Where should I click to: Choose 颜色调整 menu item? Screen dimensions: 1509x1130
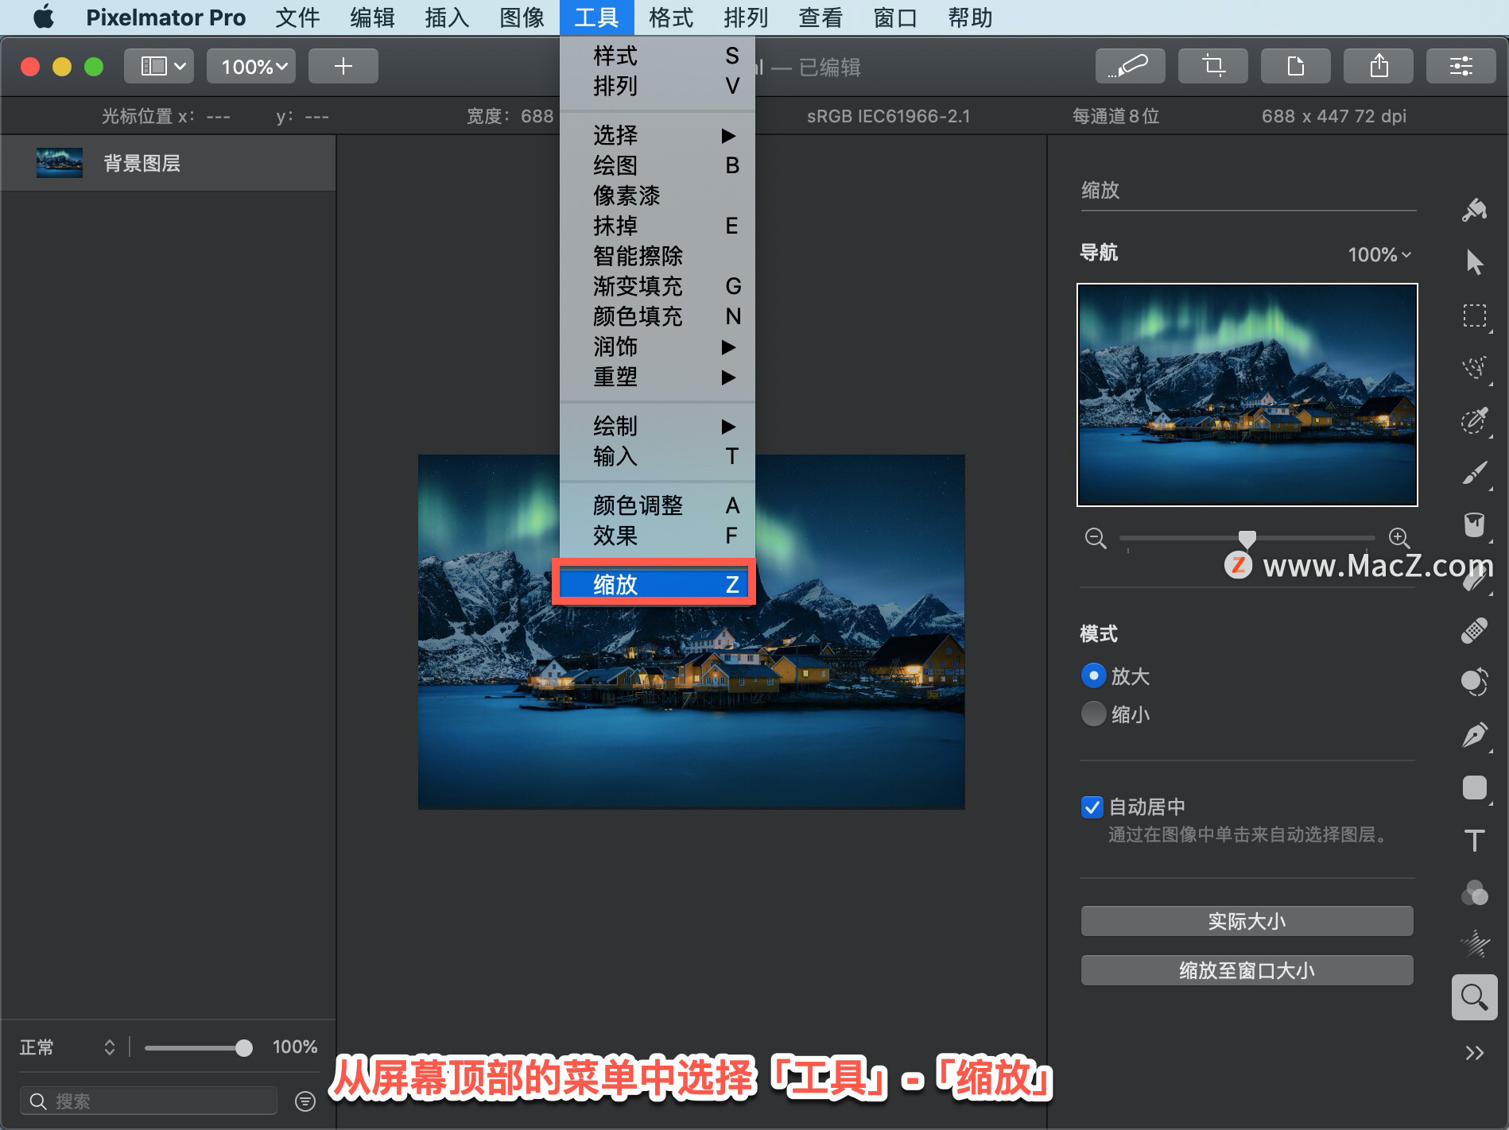click(658, 505)
